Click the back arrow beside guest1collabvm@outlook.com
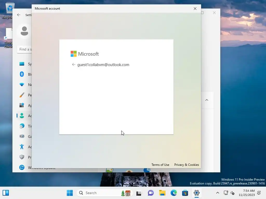Screen dimensions: 266x199 point(74,65)
